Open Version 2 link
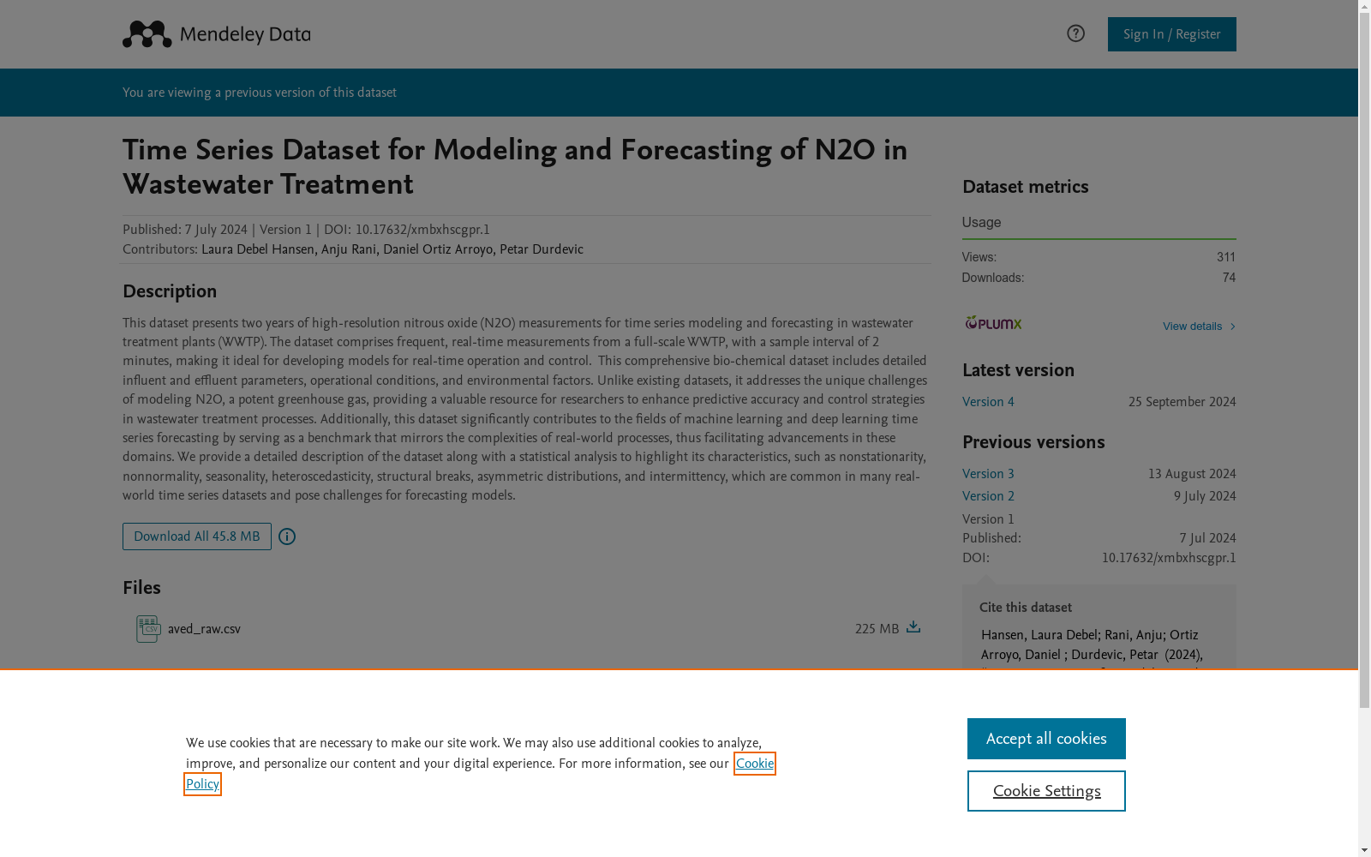This screenshot has height=857, width=1371. [x=988, y=496]
